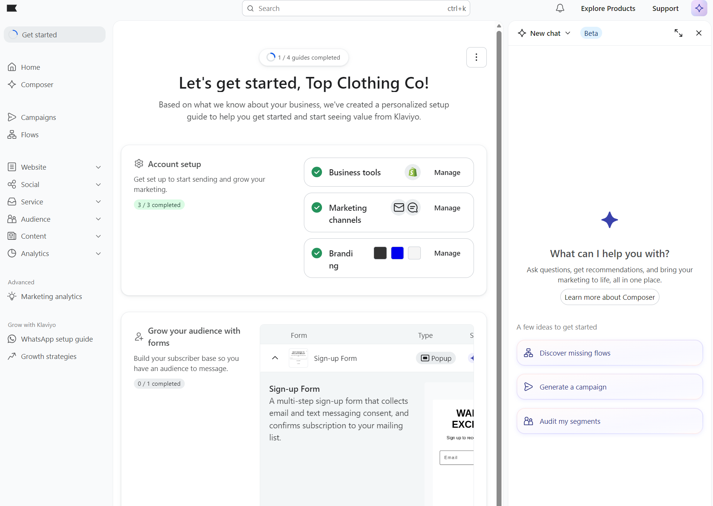Click the Website icon in sidebar
This screenshot has height=506, width=713.
pyautogui.click(x=12, y=167)
